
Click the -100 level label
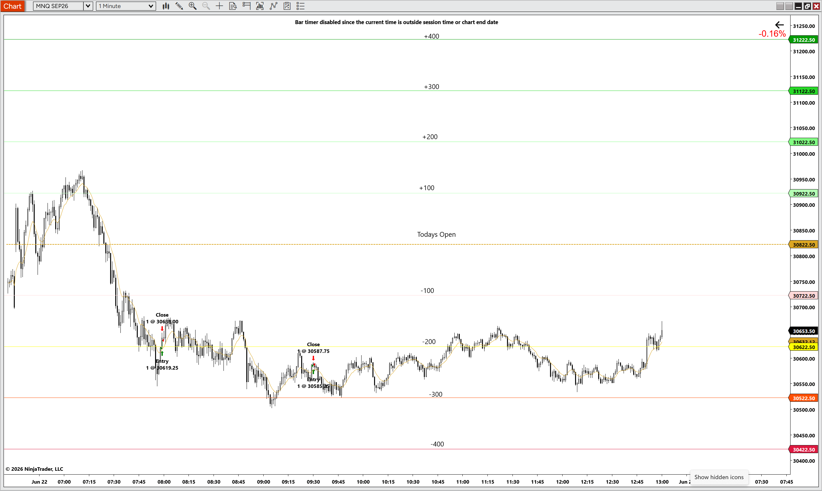[x=427, y=291]
